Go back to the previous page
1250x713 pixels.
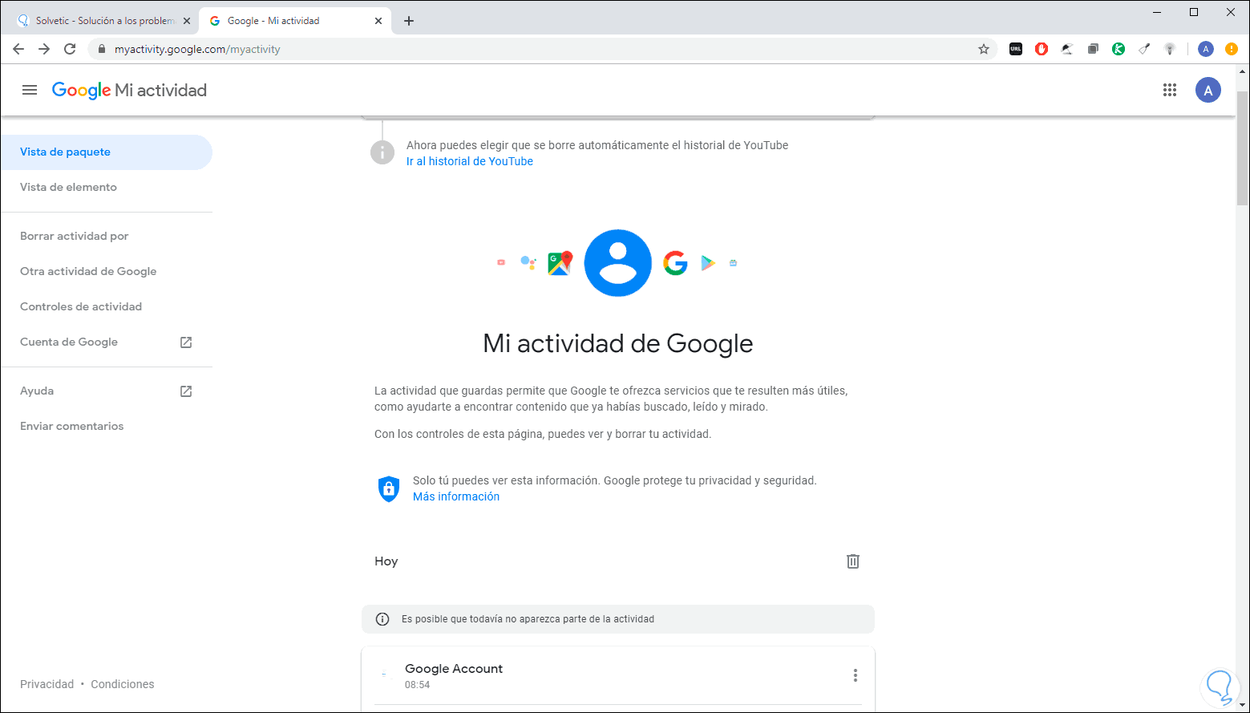(x=18, y=49)
